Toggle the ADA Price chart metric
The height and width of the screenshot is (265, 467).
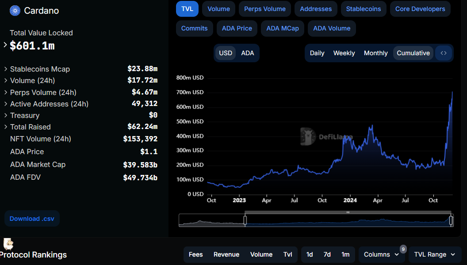tap(237, 28)
